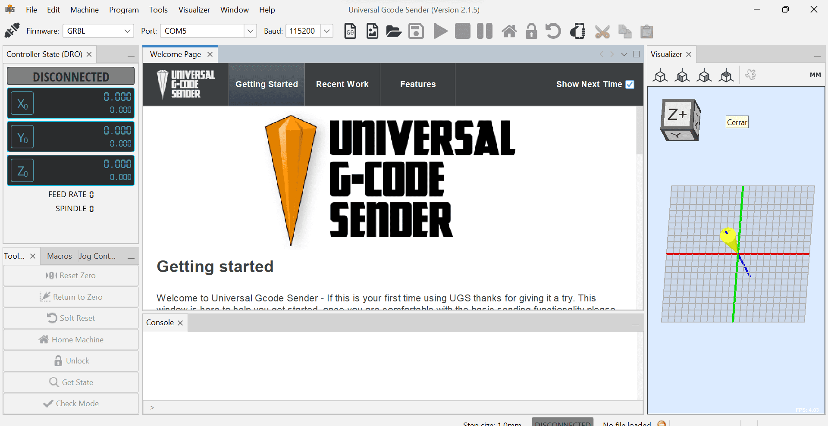Open the image import toolbar icon
This screenshot has width=828, height=426.
(x=372, y=31)
